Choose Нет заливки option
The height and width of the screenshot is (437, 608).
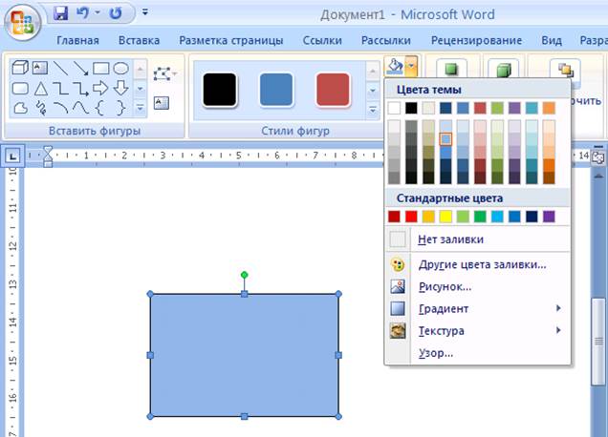coord(450,239)
